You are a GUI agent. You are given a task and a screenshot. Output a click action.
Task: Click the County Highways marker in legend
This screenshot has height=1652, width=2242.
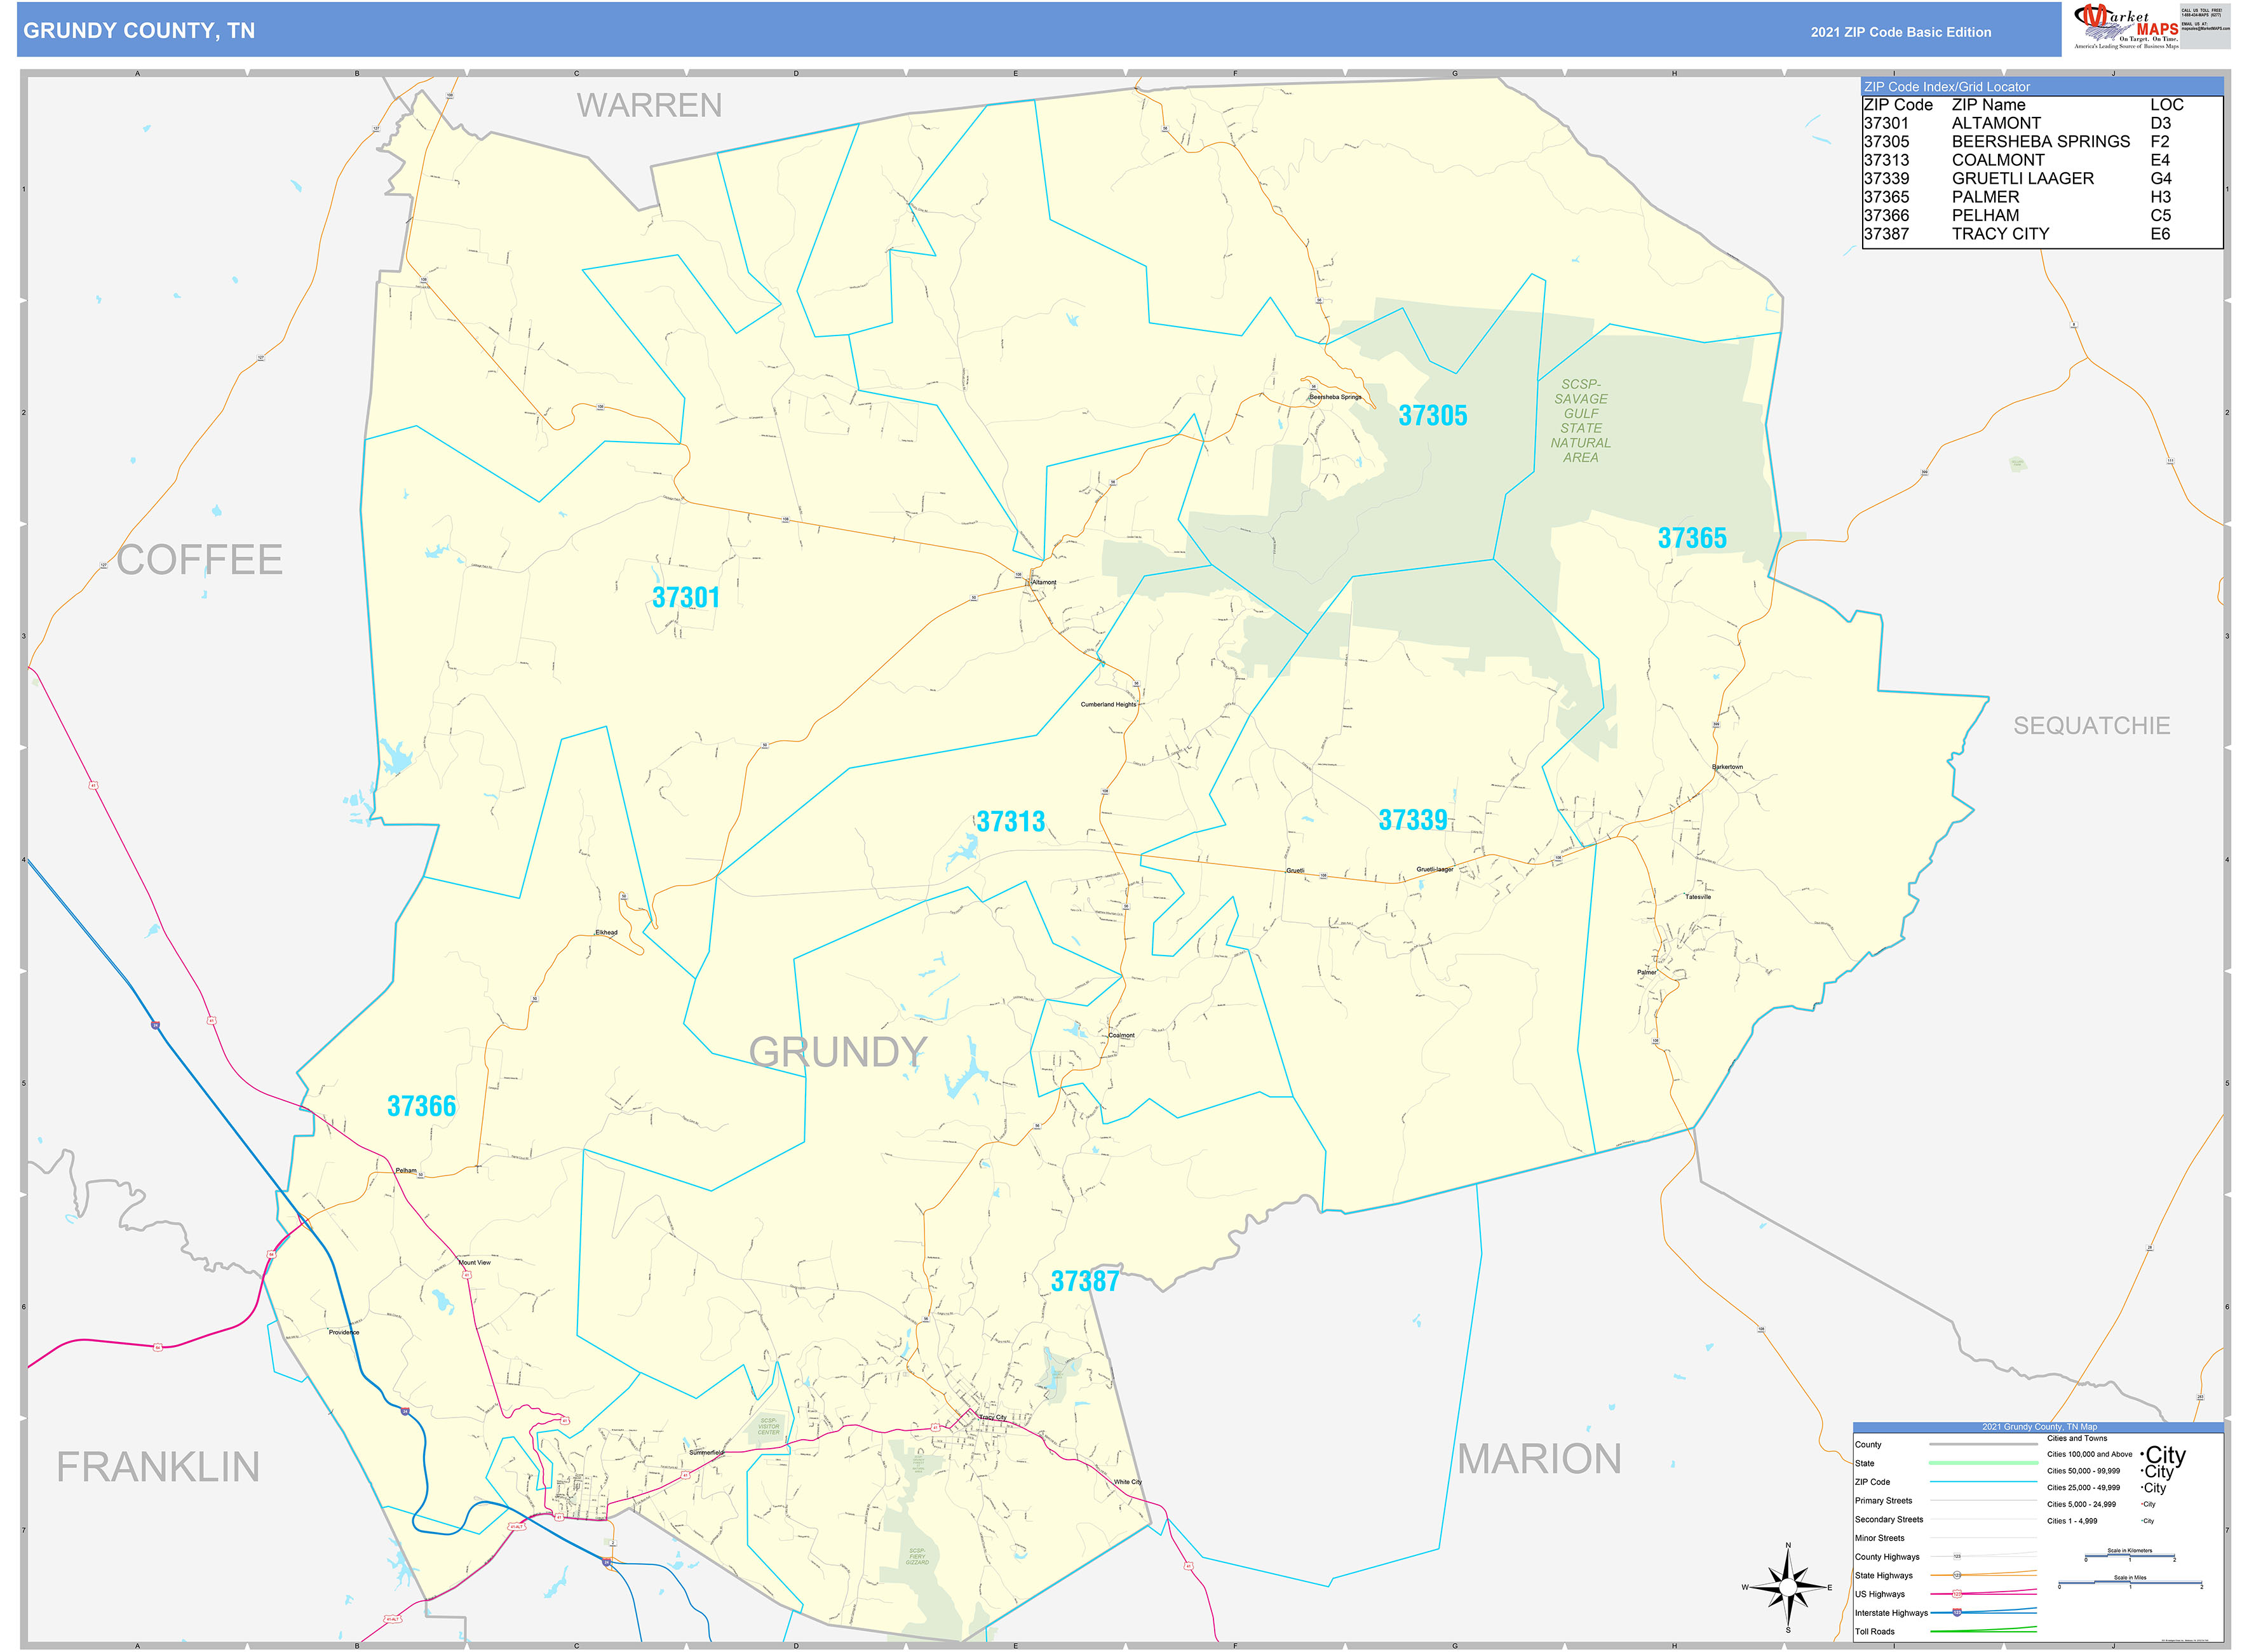(1957, 1557)
